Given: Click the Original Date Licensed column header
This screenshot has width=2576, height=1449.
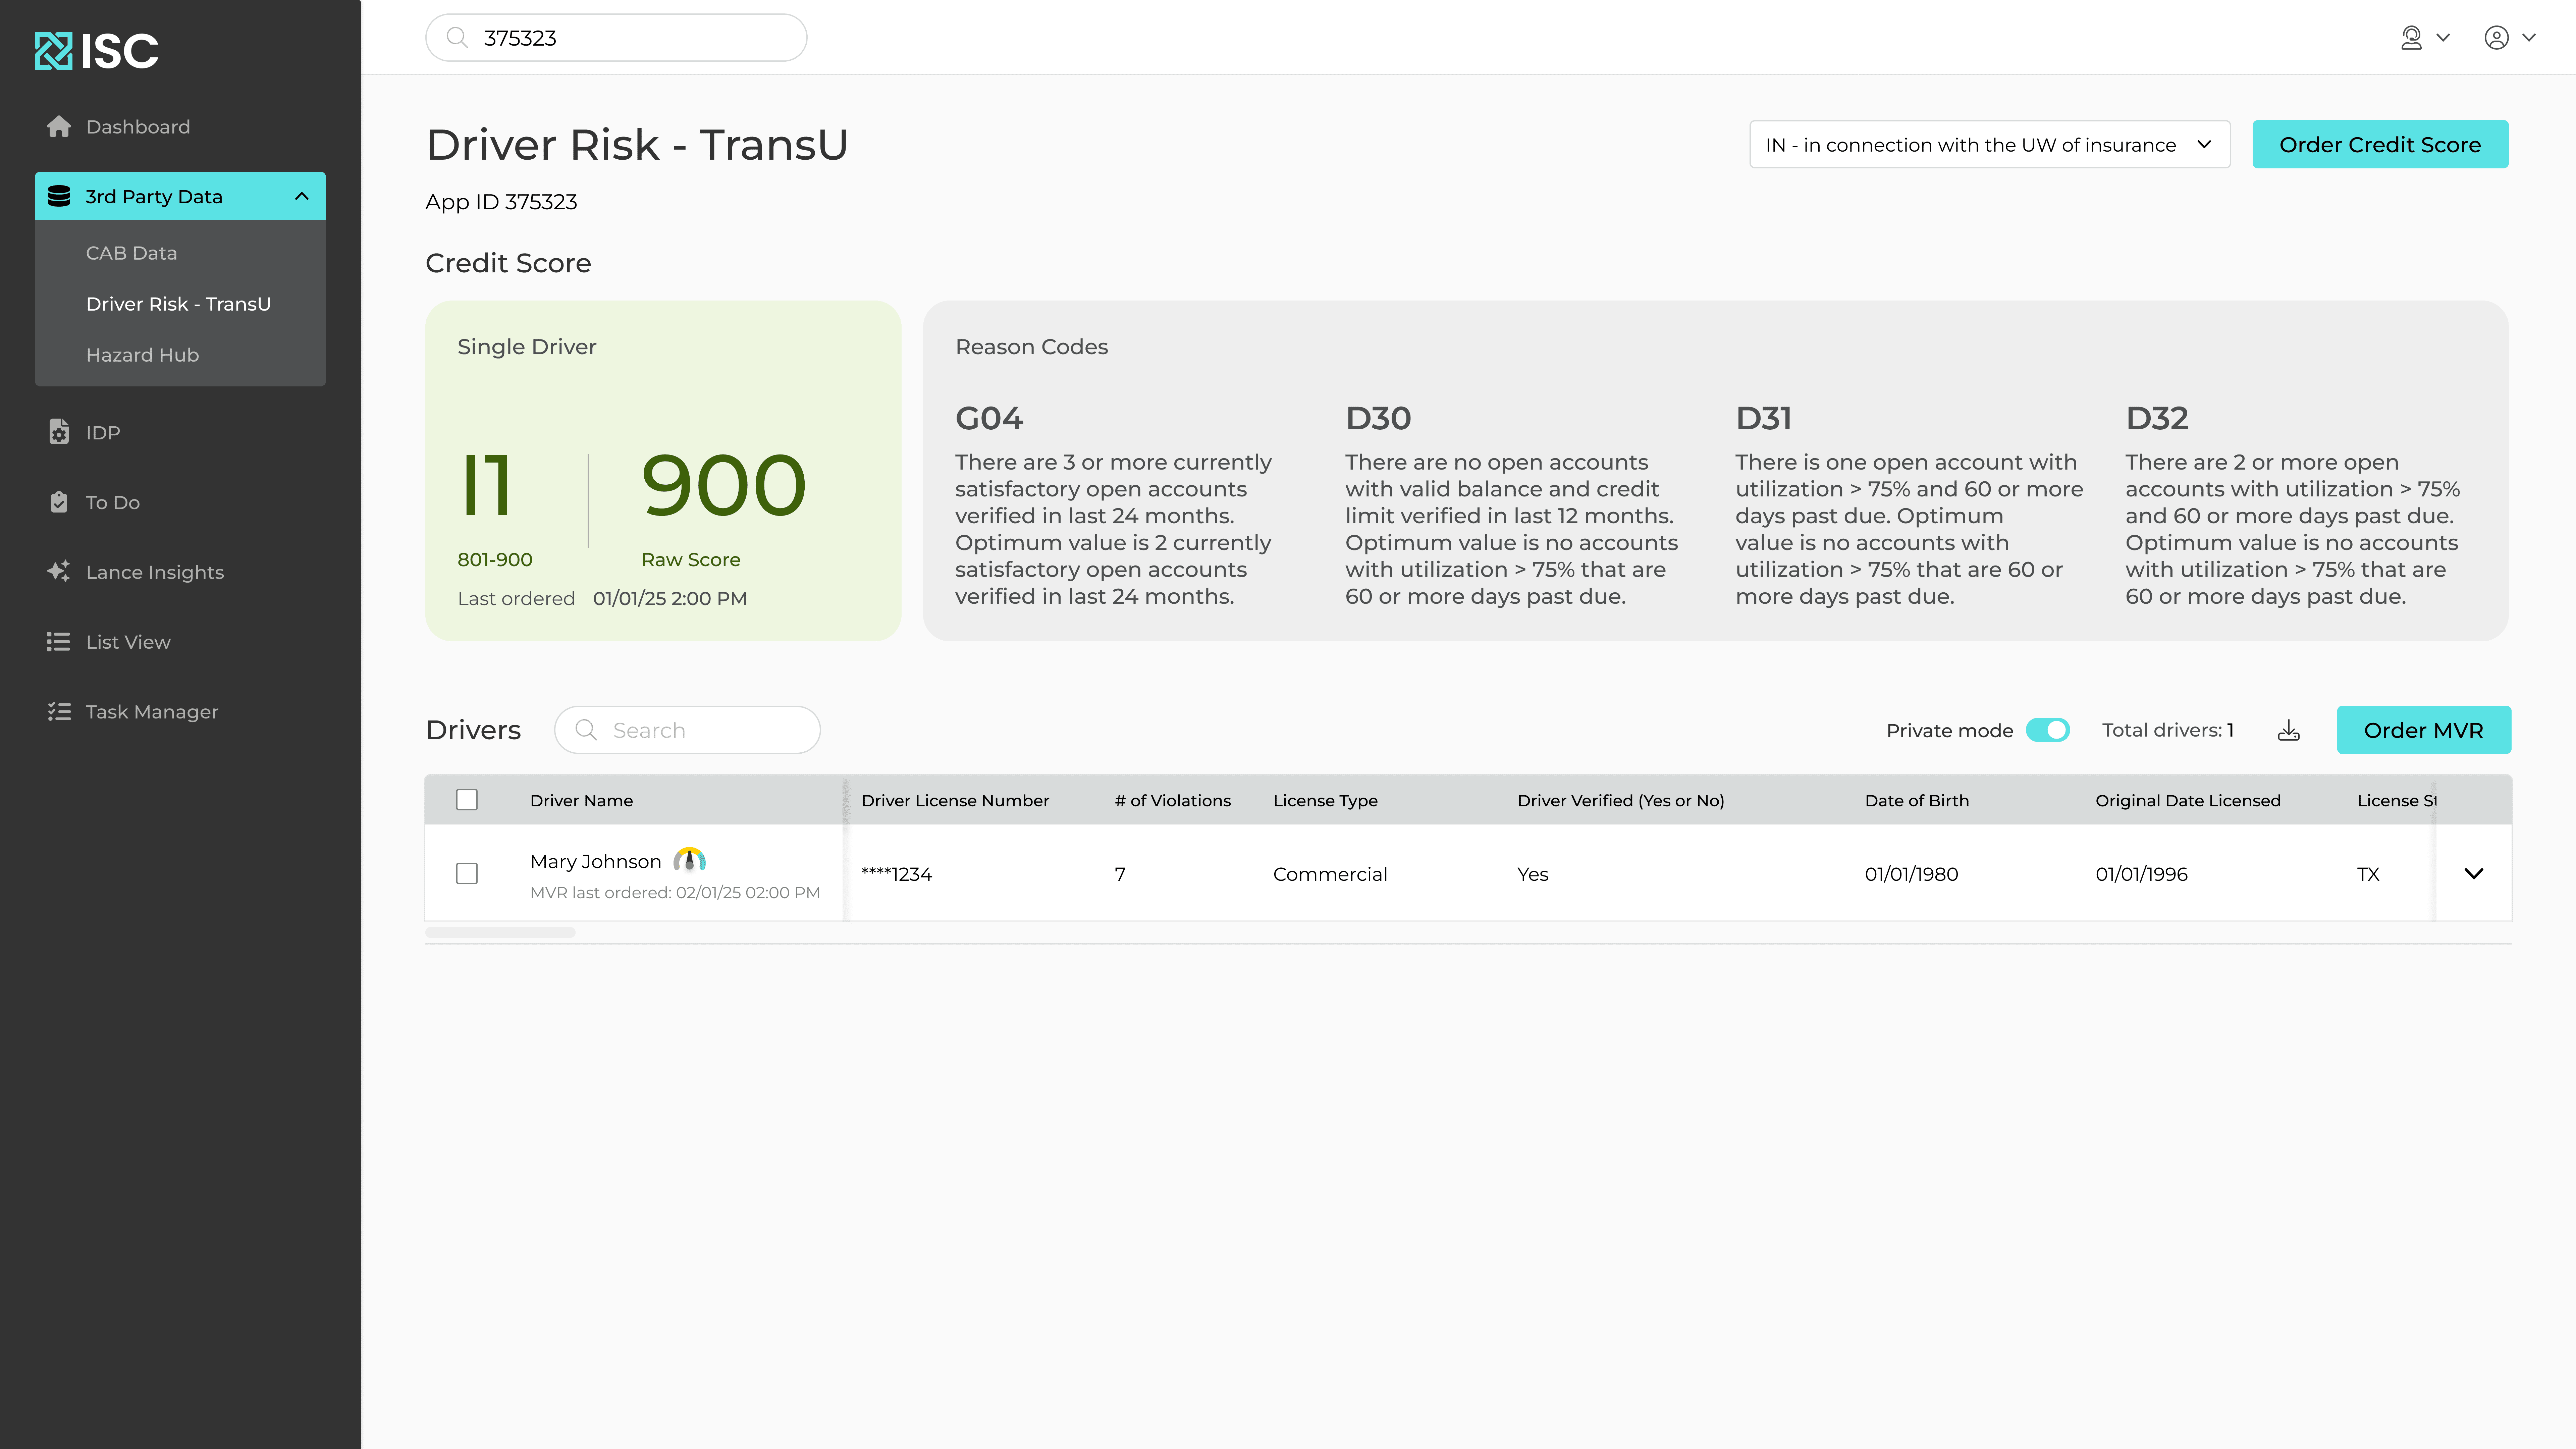Looking at the screenshot, I should [2188, 801].
